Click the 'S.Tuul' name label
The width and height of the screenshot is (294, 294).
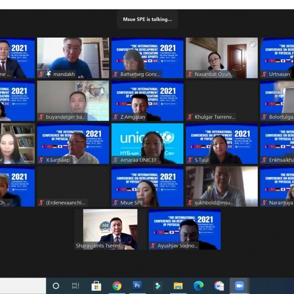202,160
